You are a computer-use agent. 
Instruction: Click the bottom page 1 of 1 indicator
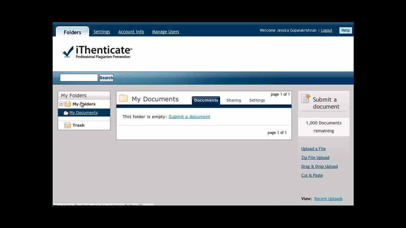click(277, 133)
